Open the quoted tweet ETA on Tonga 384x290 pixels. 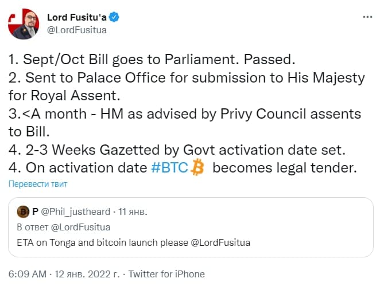[x=191, y=227]
